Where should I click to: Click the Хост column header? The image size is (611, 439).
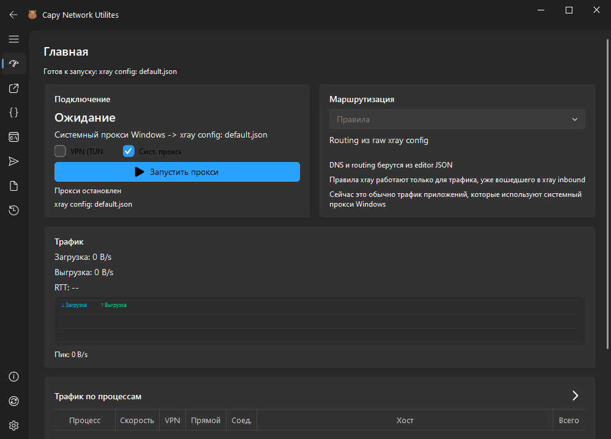(405, 420)
